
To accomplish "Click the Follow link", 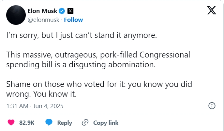I will pos(73,20).
